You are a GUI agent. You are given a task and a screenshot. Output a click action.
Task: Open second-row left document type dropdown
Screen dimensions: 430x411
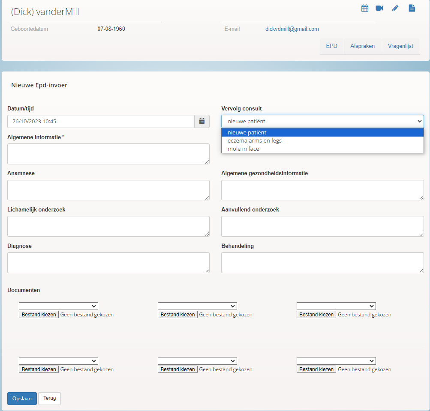click(x=58, y=361)
